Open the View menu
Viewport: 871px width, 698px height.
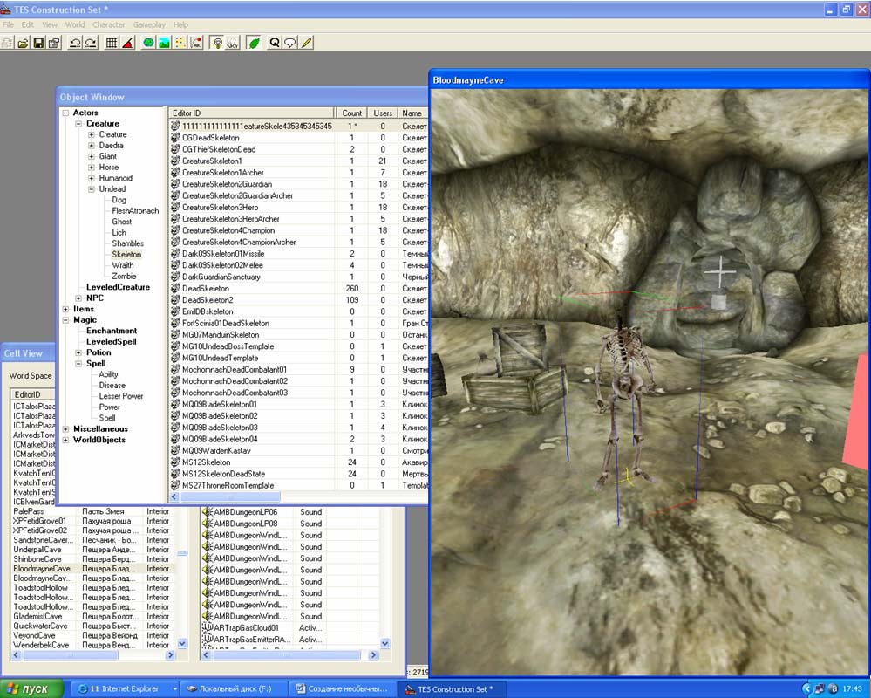pos(50,24)
